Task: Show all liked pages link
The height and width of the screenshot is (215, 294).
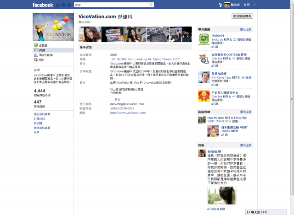Action: (x=246, y=29)
